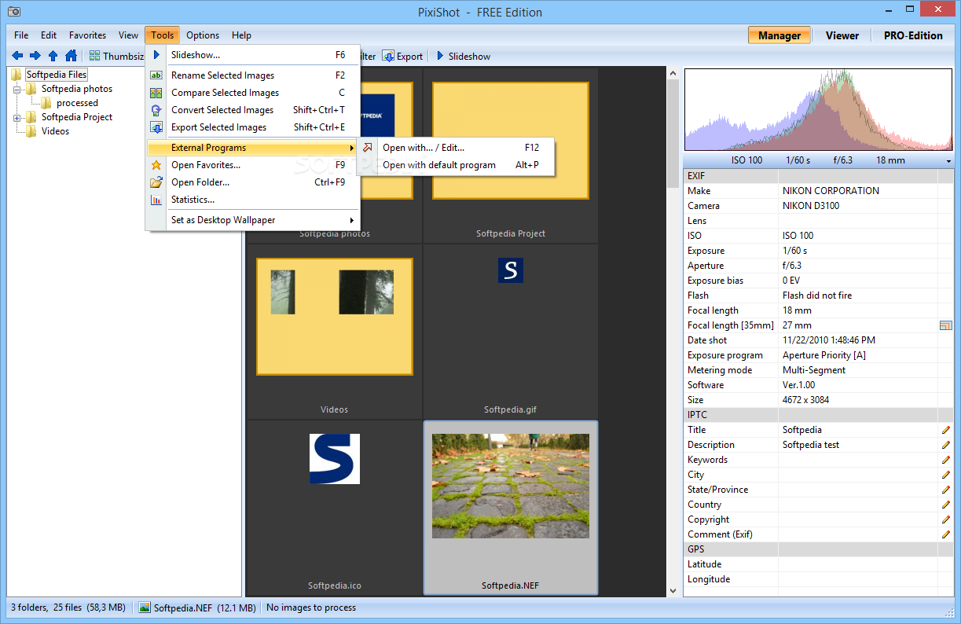Click the Export toolbar button
The width and height of the screenshot is (961, 624).
[x=402, y=56]
